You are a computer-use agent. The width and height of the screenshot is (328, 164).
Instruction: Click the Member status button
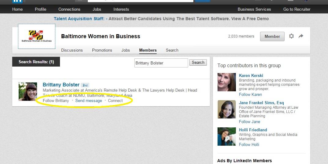[272, 36]
